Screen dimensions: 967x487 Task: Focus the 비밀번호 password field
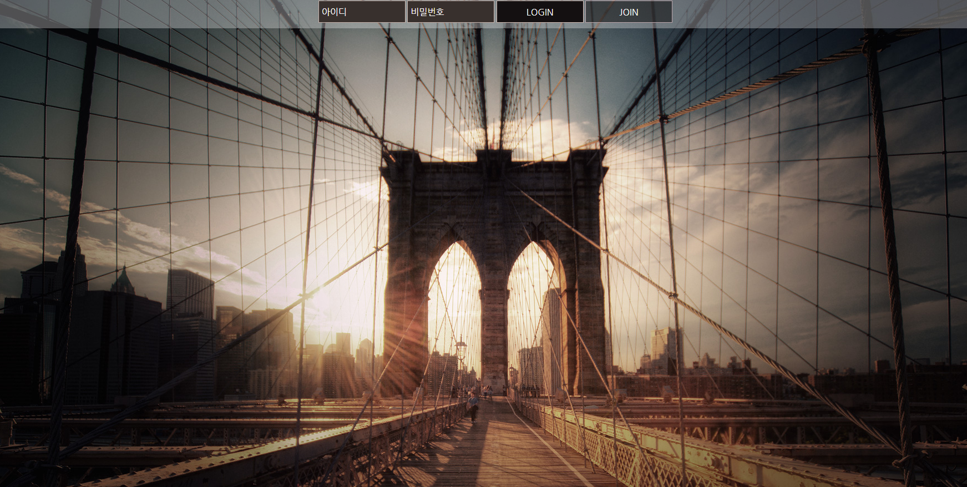[x=450, y=12]
